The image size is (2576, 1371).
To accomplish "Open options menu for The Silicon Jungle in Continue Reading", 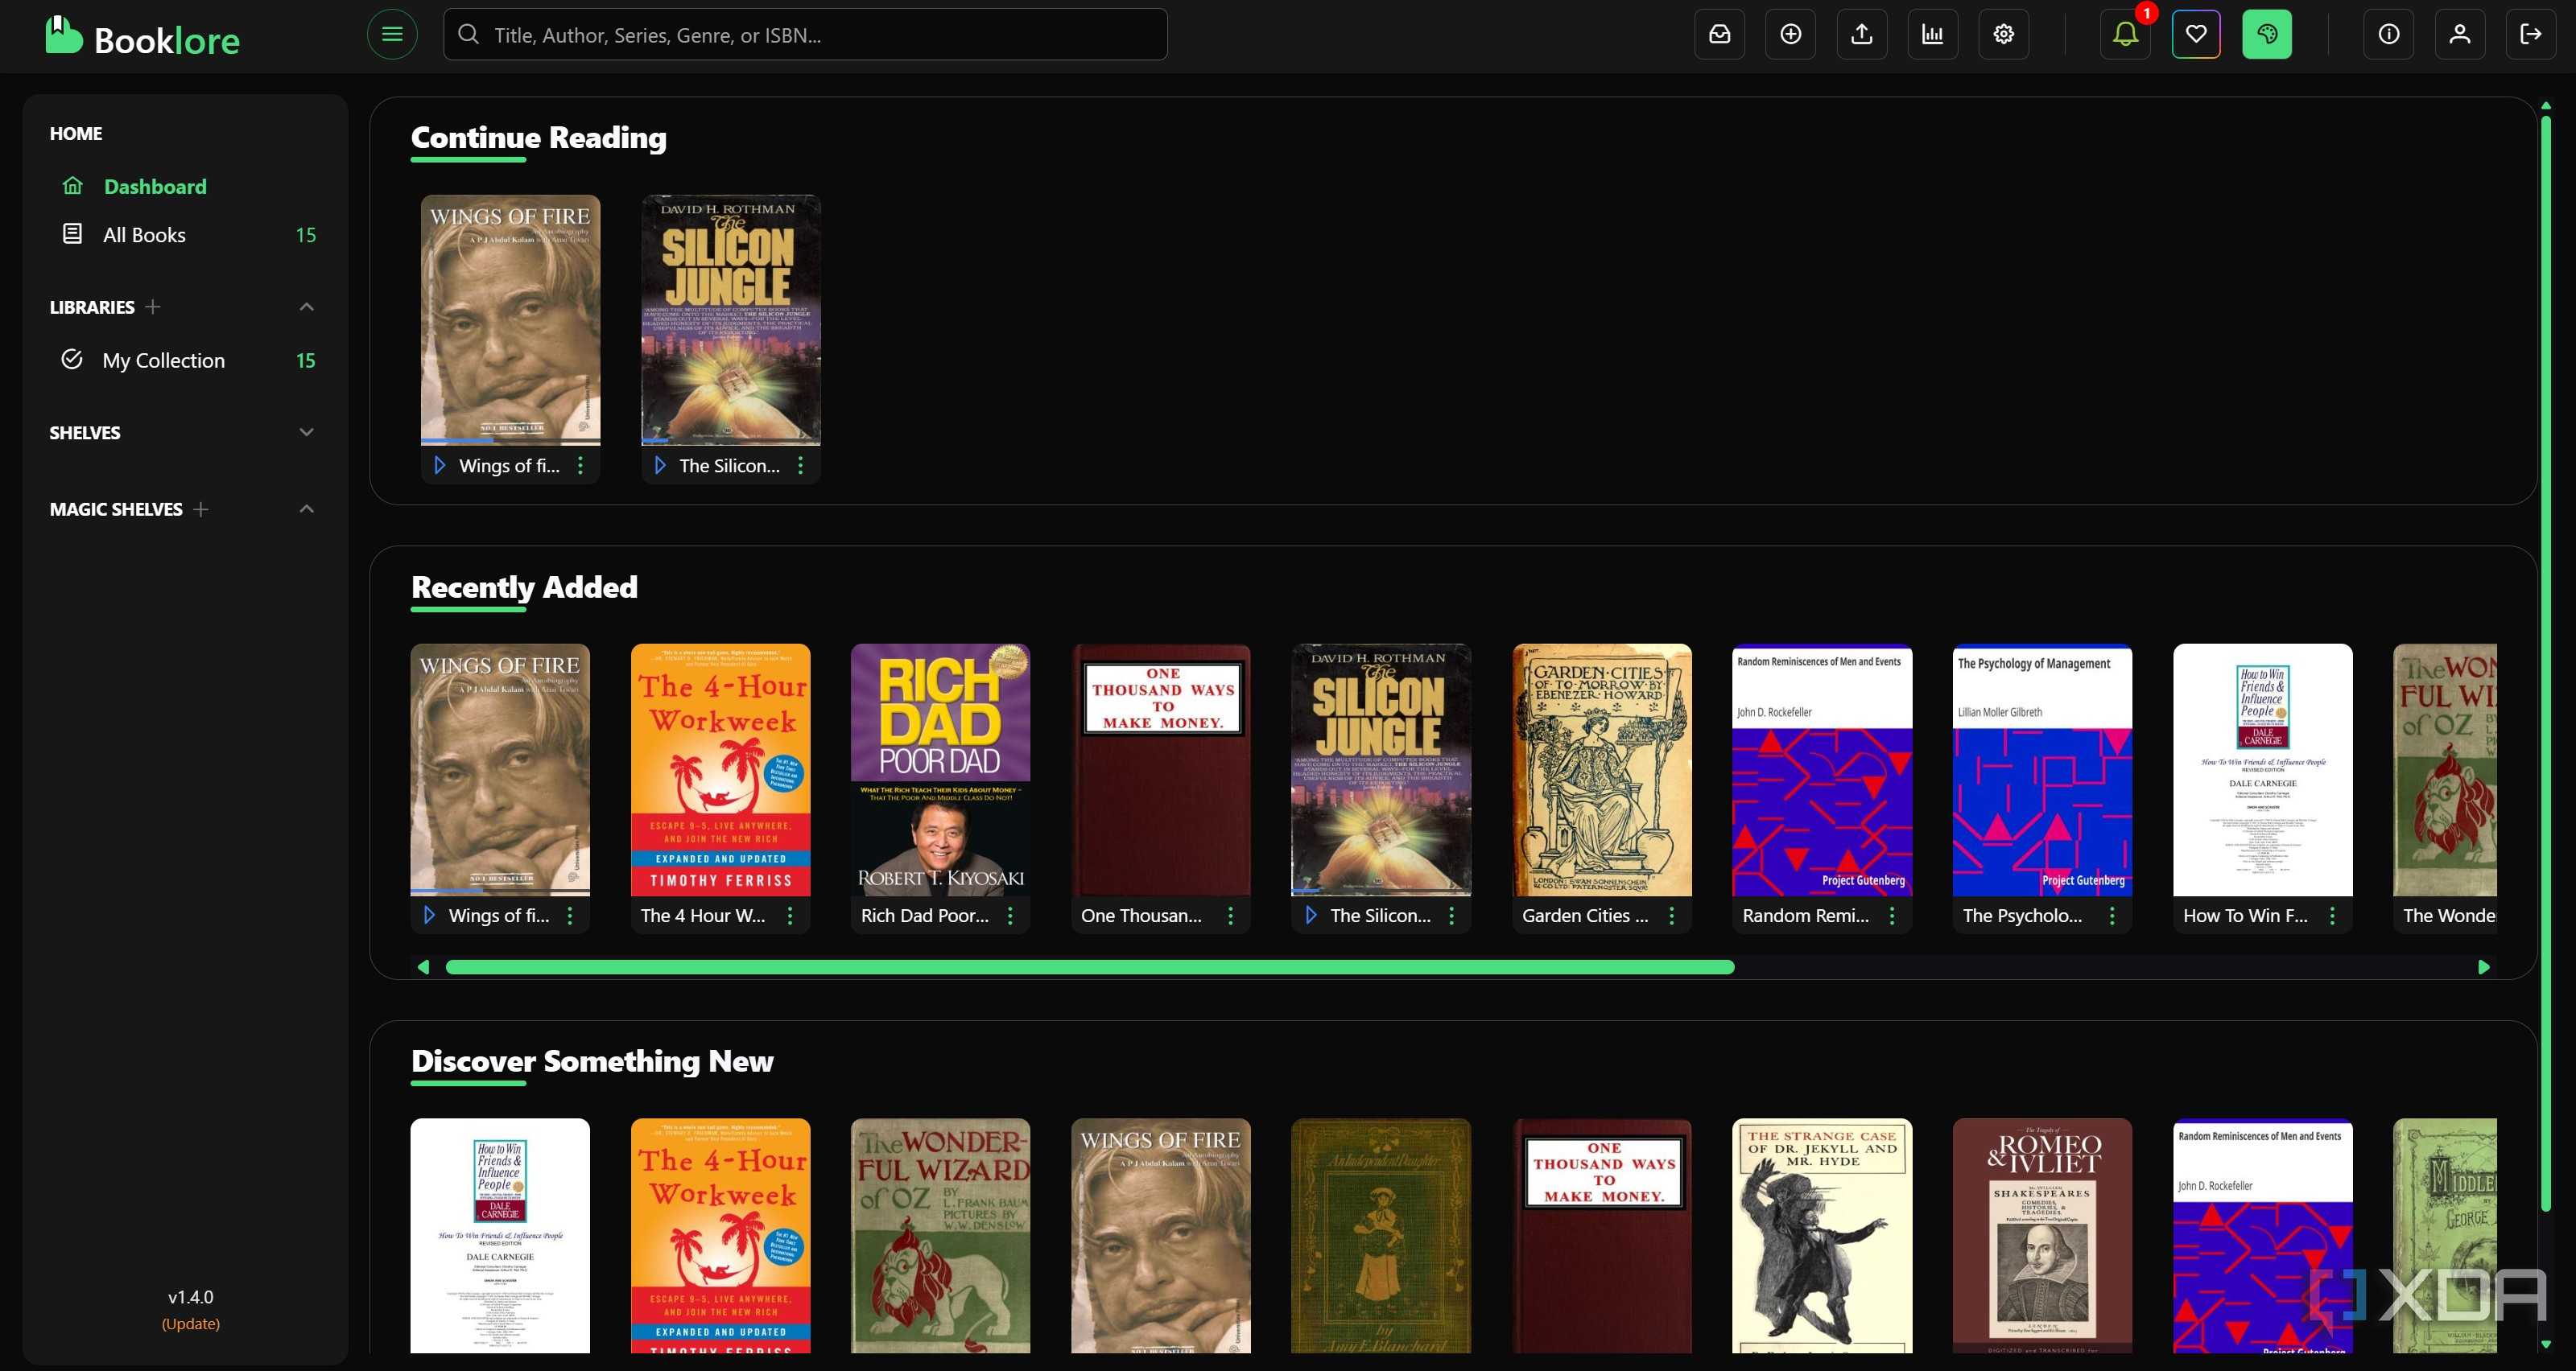I will tap(800, 466).
